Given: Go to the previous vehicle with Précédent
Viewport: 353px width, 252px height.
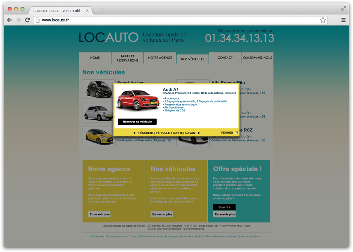Looking at the screenshot, I should [143, 133].
